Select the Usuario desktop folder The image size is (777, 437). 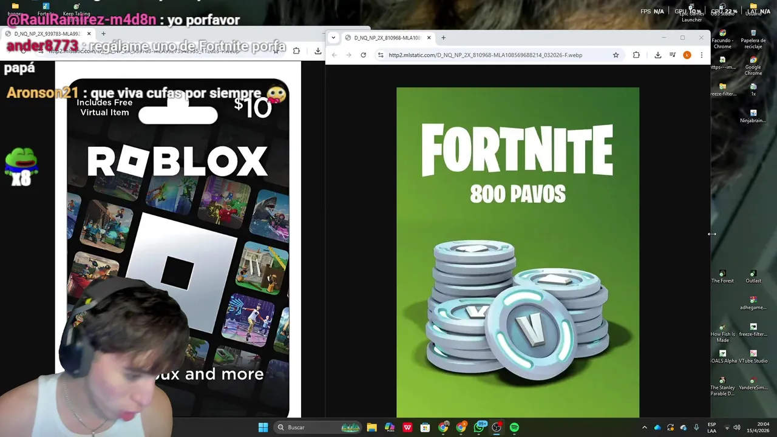coord(753,9)
